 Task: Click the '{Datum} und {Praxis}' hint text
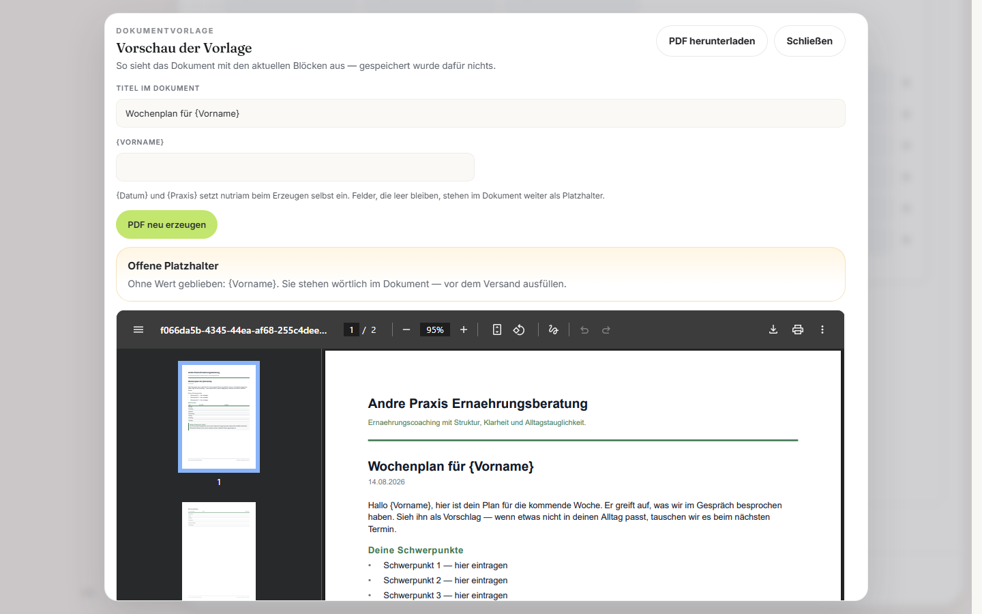(x=360, y=196)
